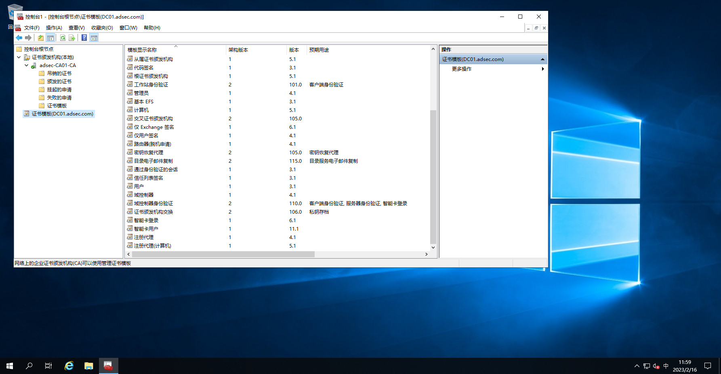
Task: Open Help via the question mark icon
Action: (84, 38)
